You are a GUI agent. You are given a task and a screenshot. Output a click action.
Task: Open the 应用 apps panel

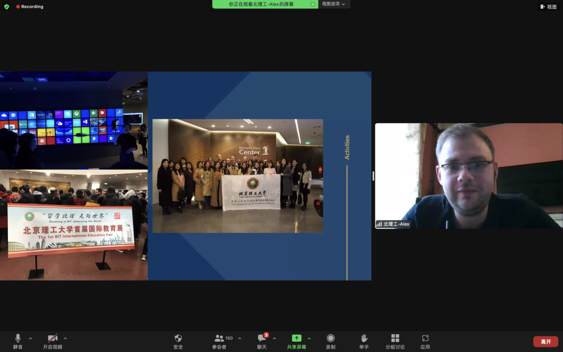tap(425, 341)
